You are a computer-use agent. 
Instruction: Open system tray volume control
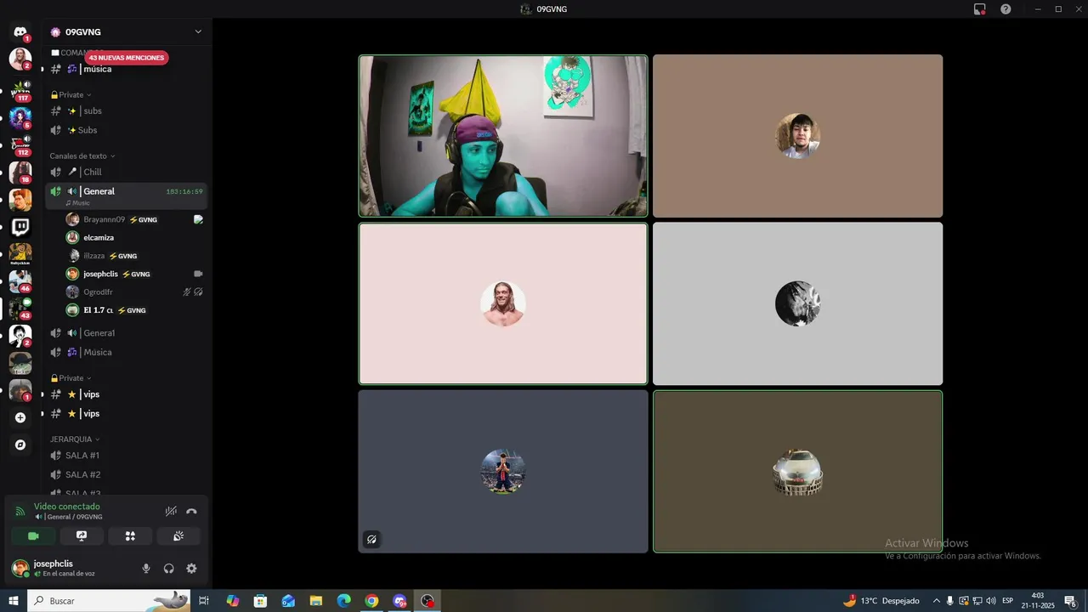pyautogui.click(x=989, y=601)
